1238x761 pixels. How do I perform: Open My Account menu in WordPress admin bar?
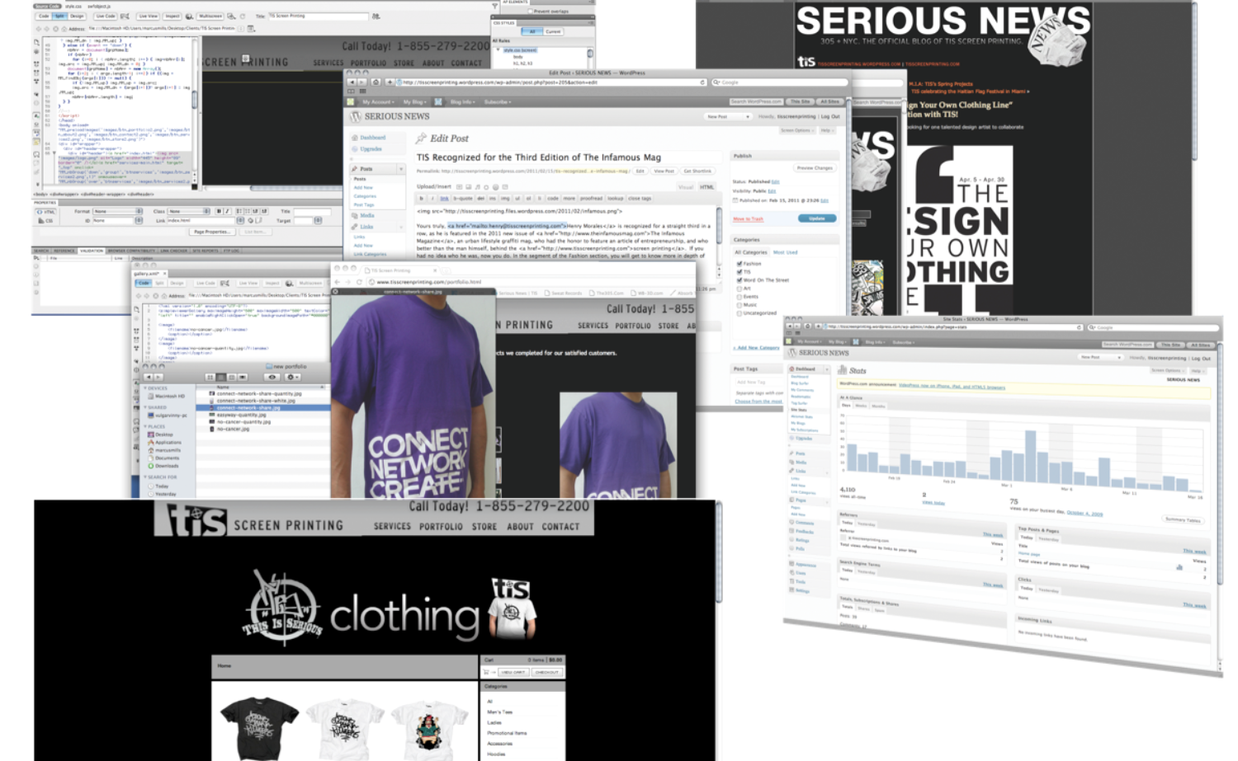pyautogui.click(x=378, y=102)
